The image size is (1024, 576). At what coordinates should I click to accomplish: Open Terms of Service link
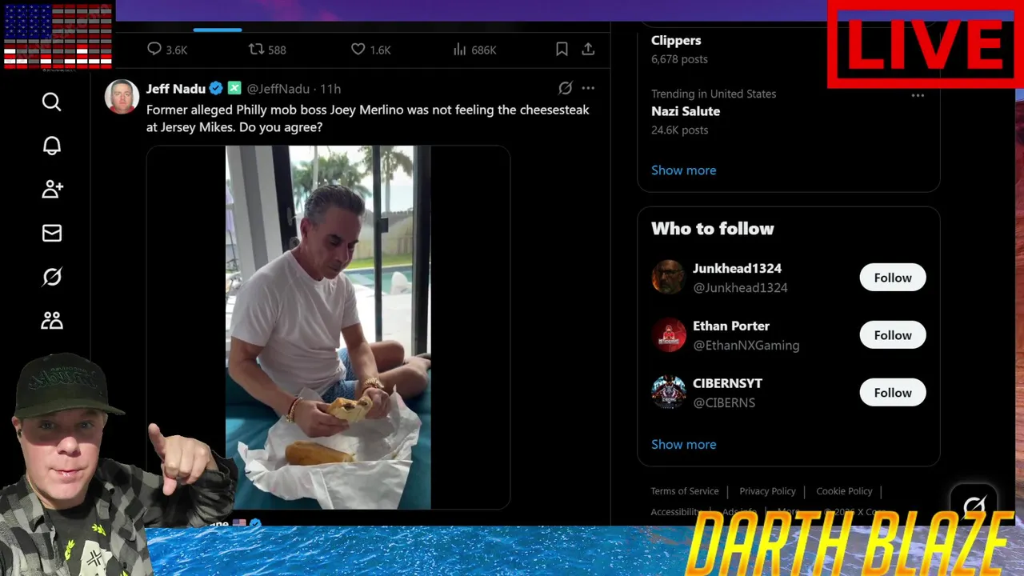pos(685,491)
